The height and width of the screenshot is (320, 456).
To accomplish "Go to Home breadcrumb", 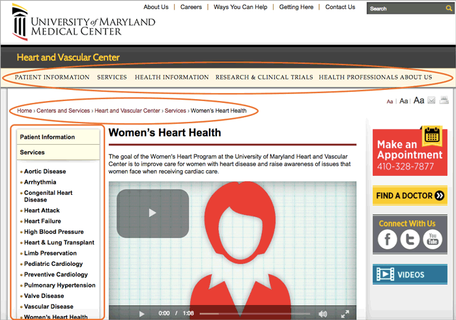I will 25,111.
